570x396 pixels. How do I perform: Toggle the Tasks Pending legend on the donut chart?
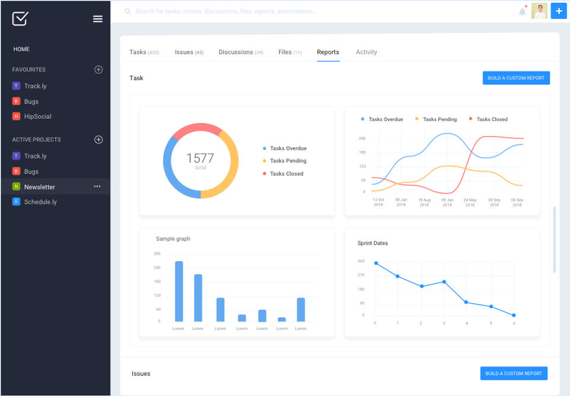(x=284, y=161)
